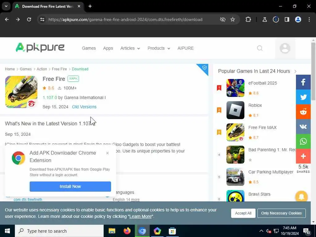The width and height of the screenshot is (316, 237).
Task: Open the site search magnifier icon
Action: point(260,48)
